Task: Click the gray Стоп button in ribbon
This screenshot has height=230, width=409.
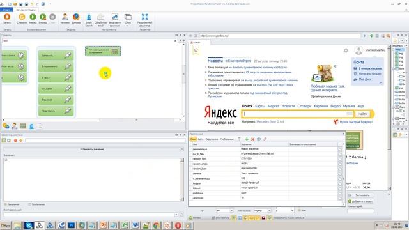Action: tap(52, 19)
